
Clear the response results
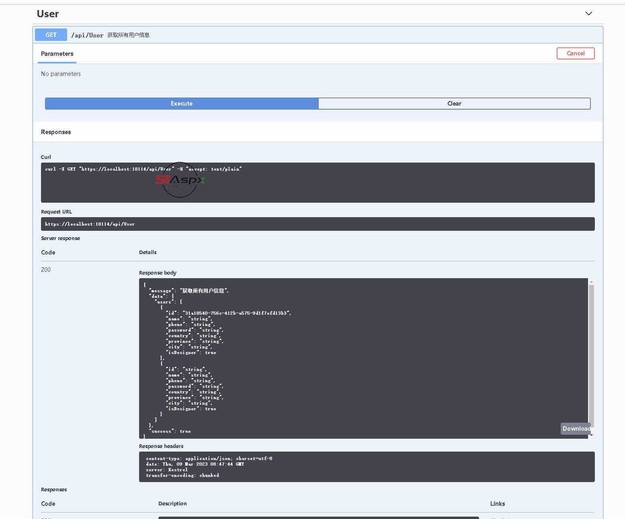[454, 104]
